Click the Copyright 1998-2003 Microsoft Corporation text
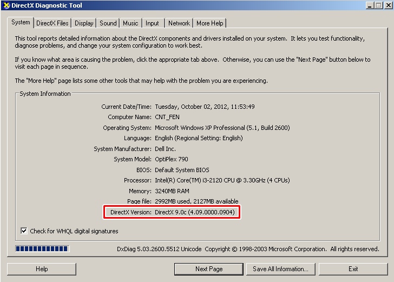 (x=265, y=249)
